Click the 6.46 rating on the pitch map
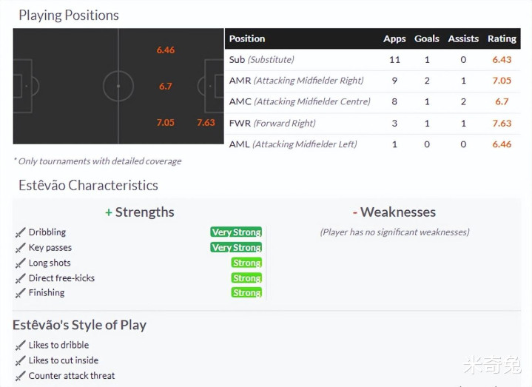The width and height of the screenshot is (532, 387). click(x=166, y=50)
